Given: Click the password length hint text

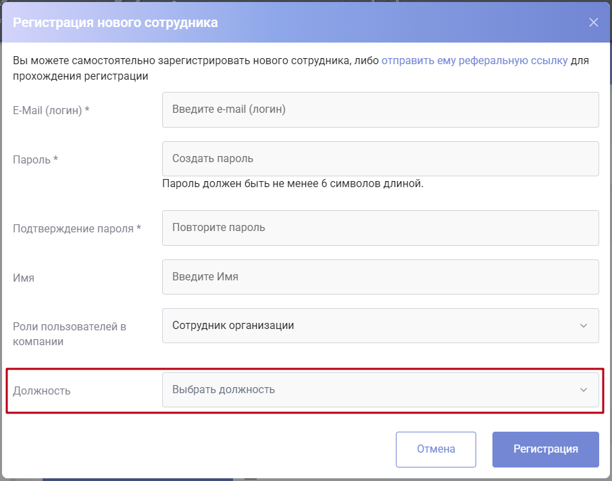Looking at the screenshot, I should coord(292,184).
